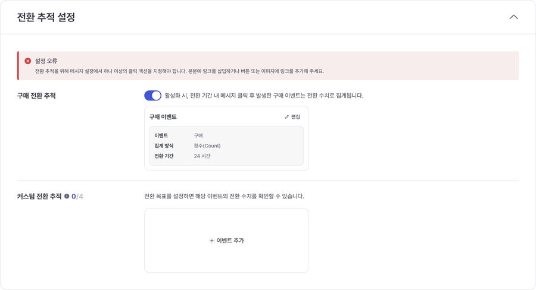Click the 전환 기간 row label

(x=164, y=156)
